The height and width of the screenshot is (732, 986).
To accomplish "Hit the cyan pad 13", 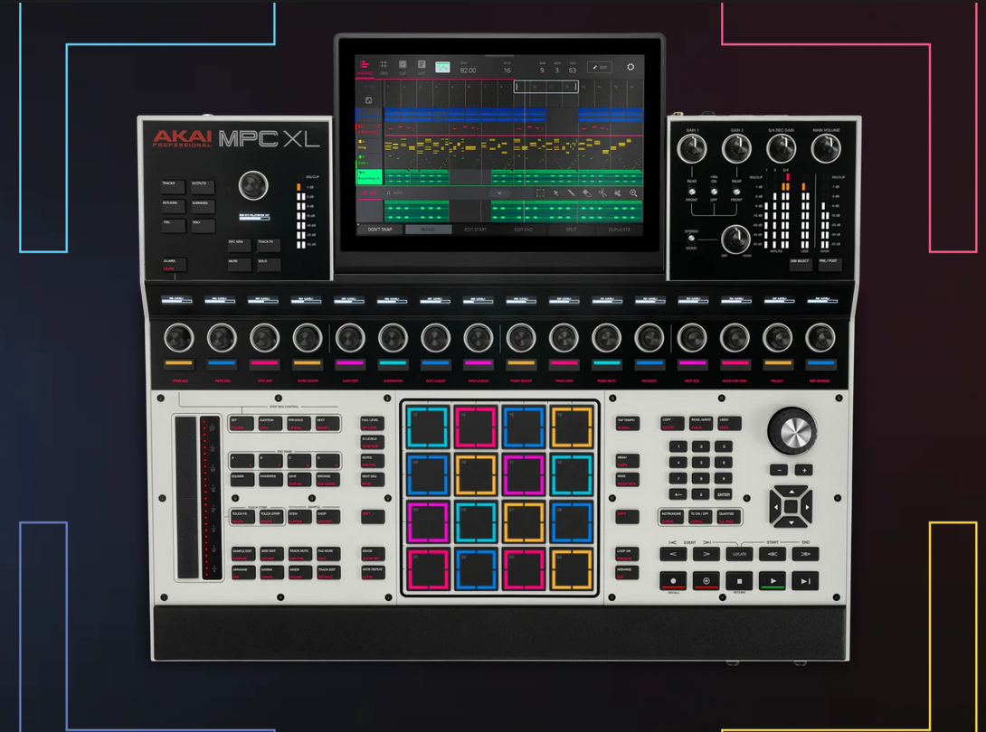I will click(x=428, y=427).
